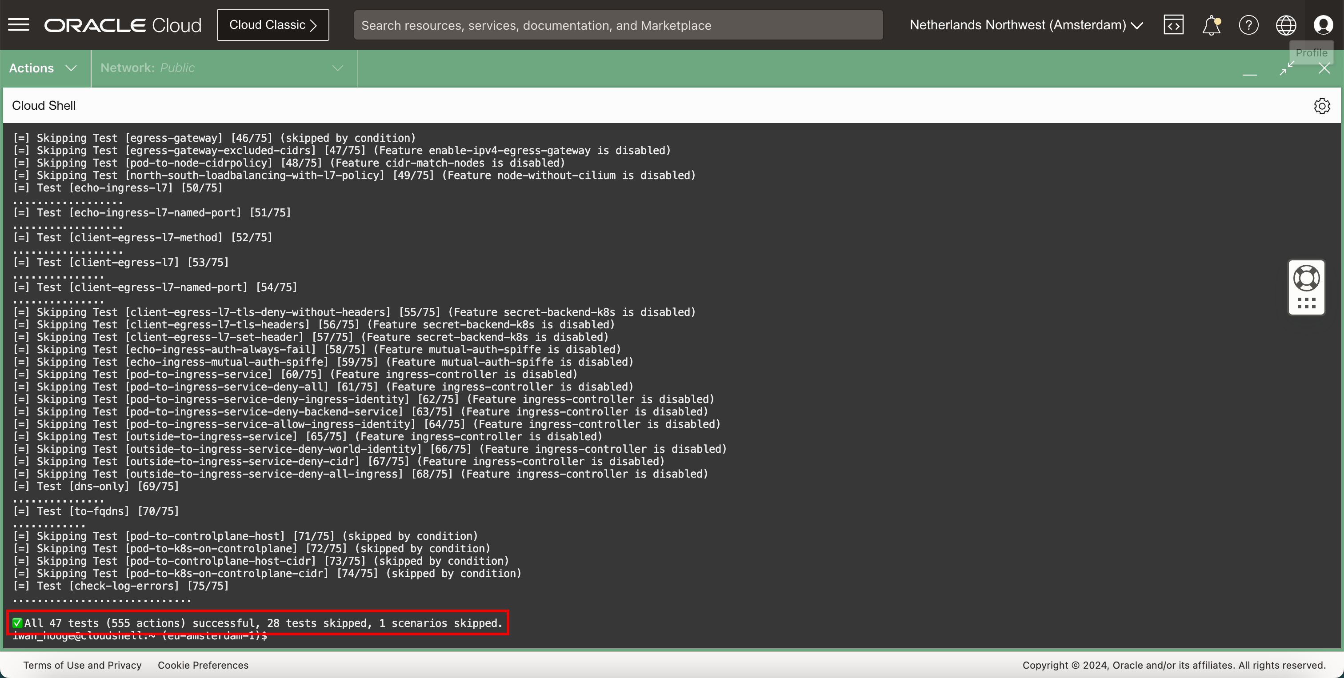Click the life buoy support icon
The image size is (1344, 678).
(1306, 278)
